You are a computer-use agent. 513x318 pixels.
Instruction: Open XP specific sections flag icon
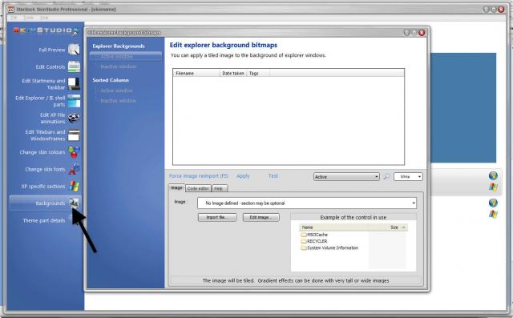pos(74,187)
